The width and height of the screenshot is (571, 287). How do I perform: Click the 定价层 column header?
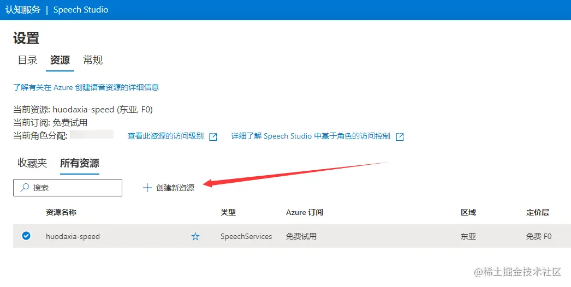[538, 212]
